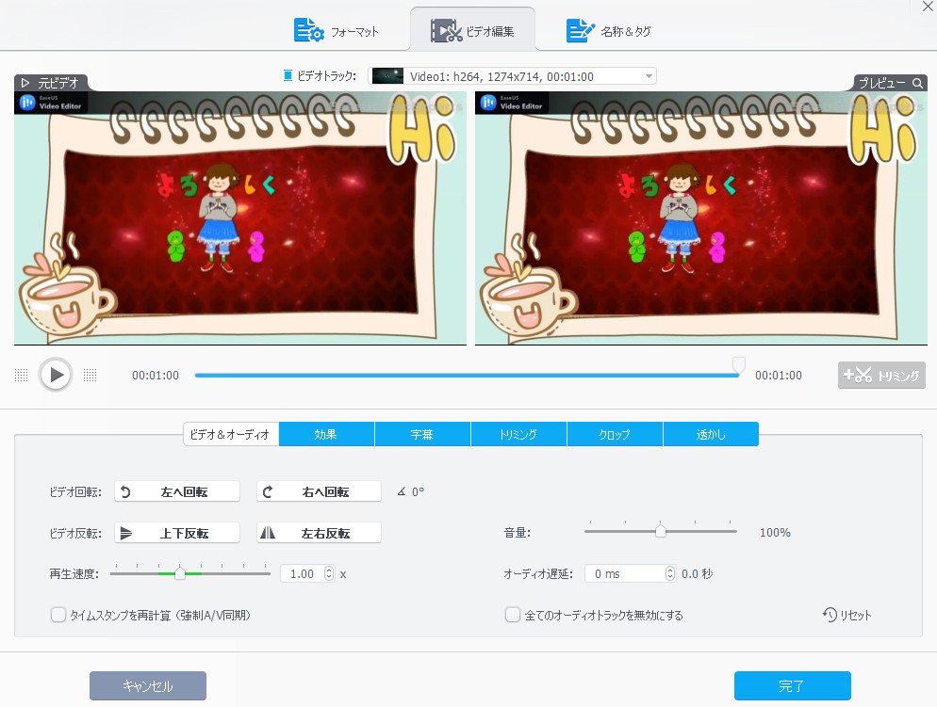The image size is (937, 707).
Task: Close the dialog with the X button
Action: (928, 6)
